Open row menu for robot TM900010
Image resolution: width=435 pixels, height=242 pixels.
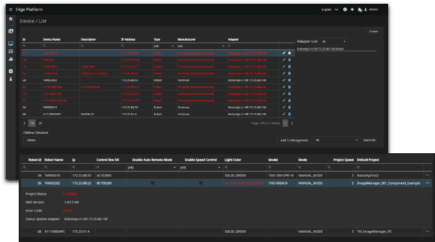click(428, 175)
